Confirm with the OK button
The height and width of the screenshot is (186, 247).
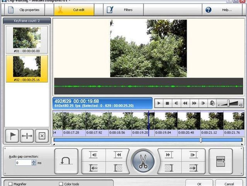click(x=199, y=183)
